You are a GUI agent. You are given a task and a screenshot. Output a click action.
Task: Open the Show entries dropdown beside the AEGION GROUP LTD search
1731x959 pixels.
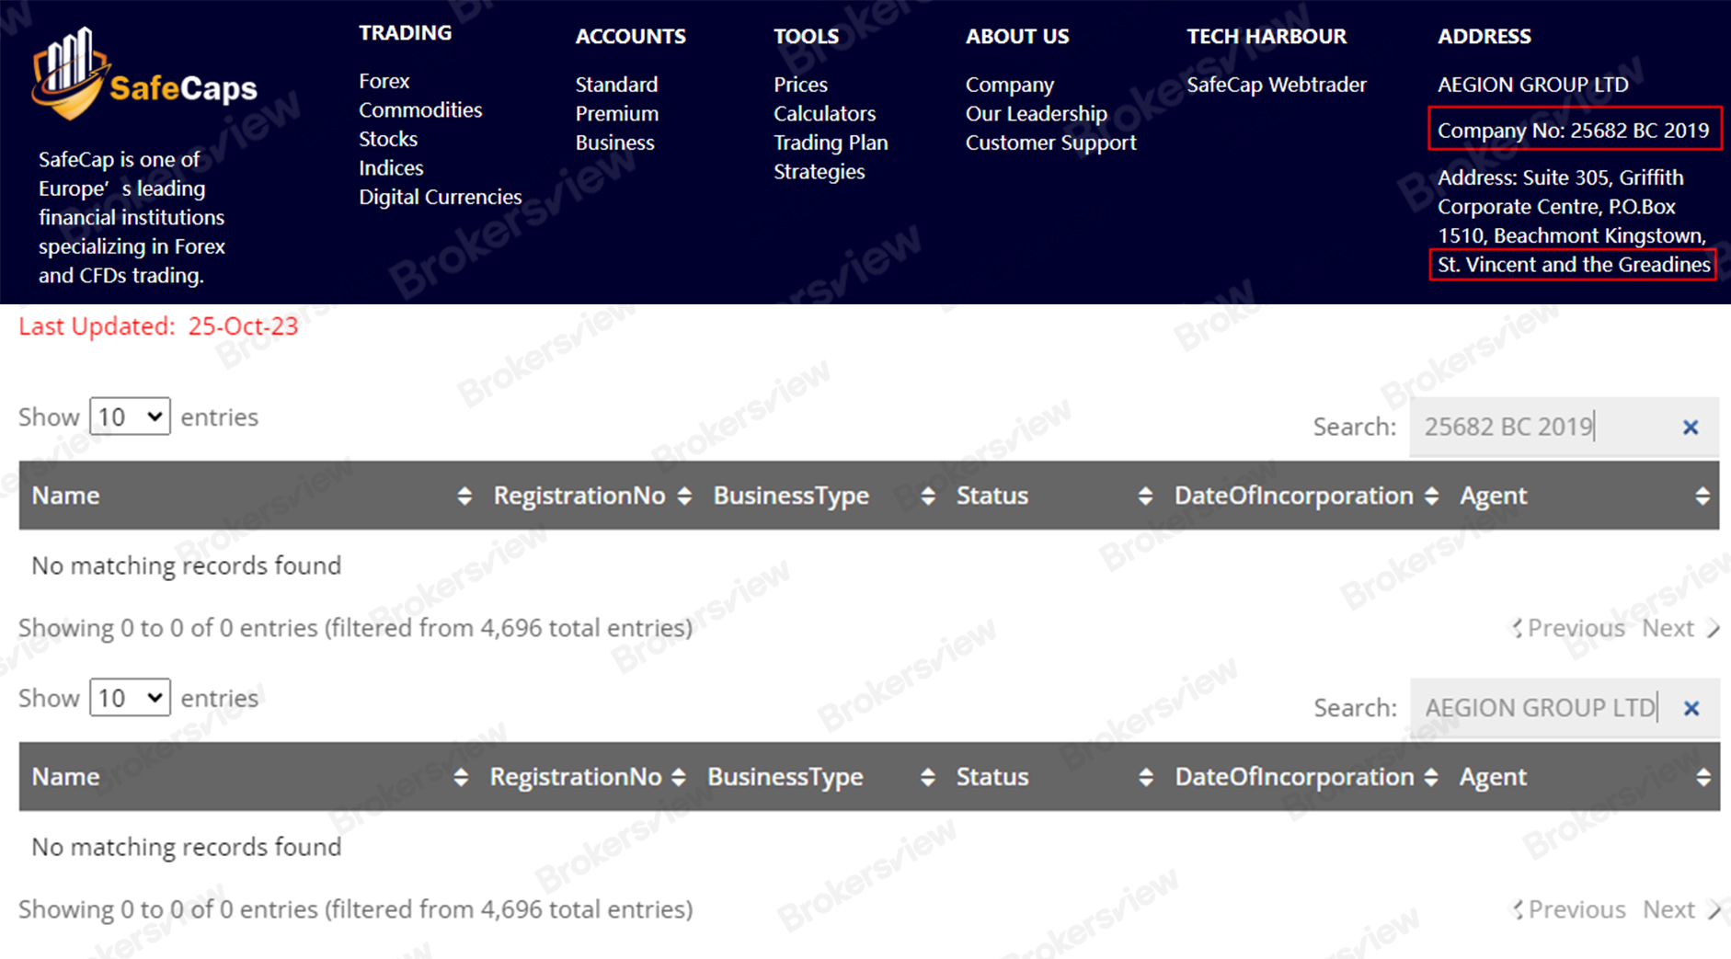click(130, 698)
